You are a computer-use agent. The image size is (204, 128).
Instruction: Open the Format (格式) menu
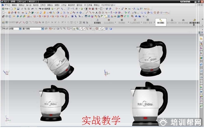[36, 5]
